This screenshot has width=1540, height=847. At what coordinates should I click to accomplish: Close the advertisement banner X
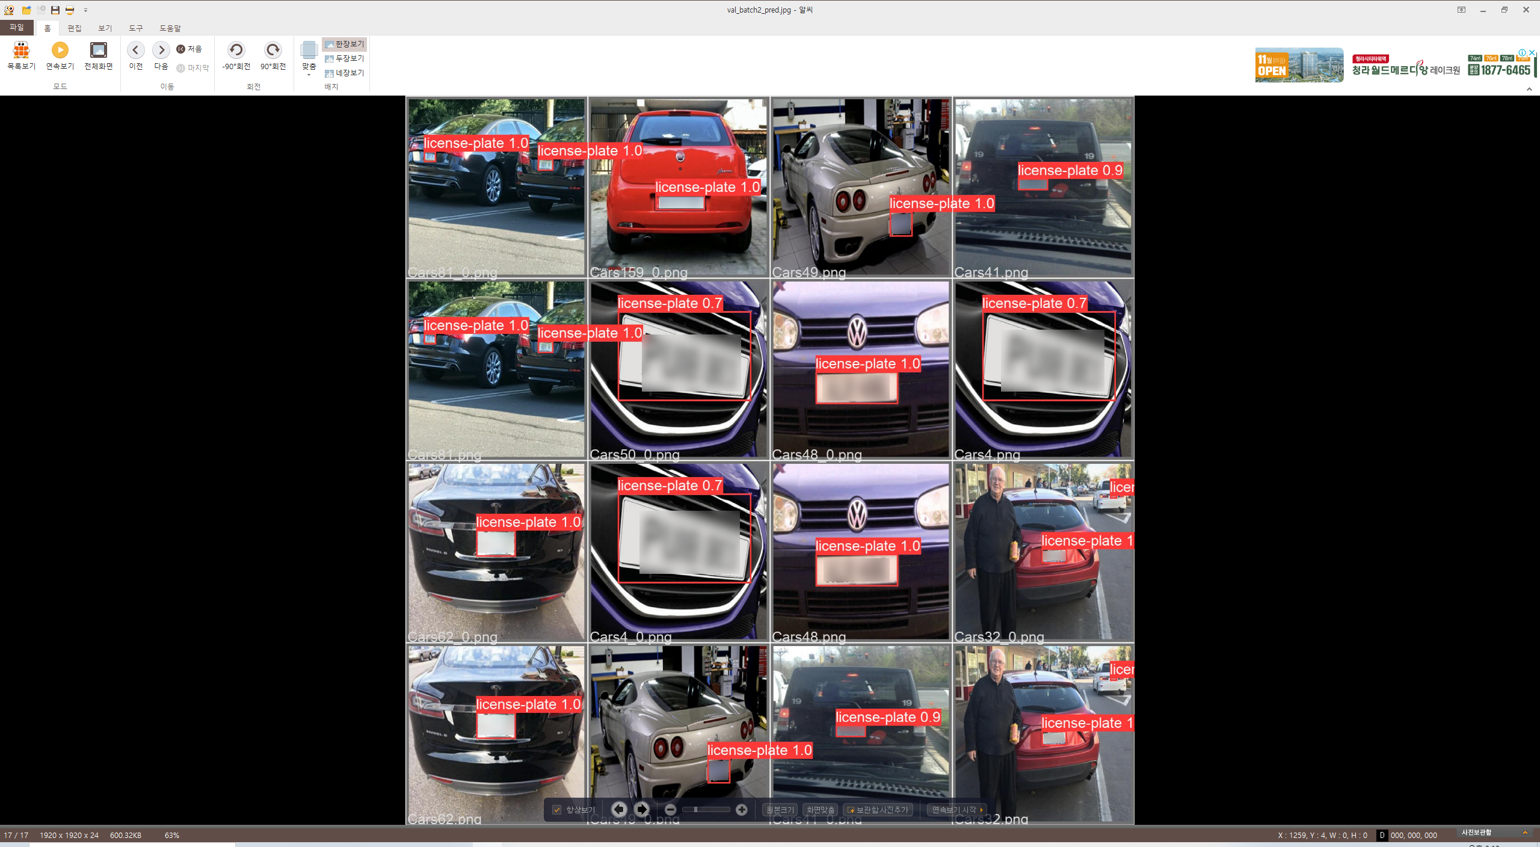tap(1532, 53)
